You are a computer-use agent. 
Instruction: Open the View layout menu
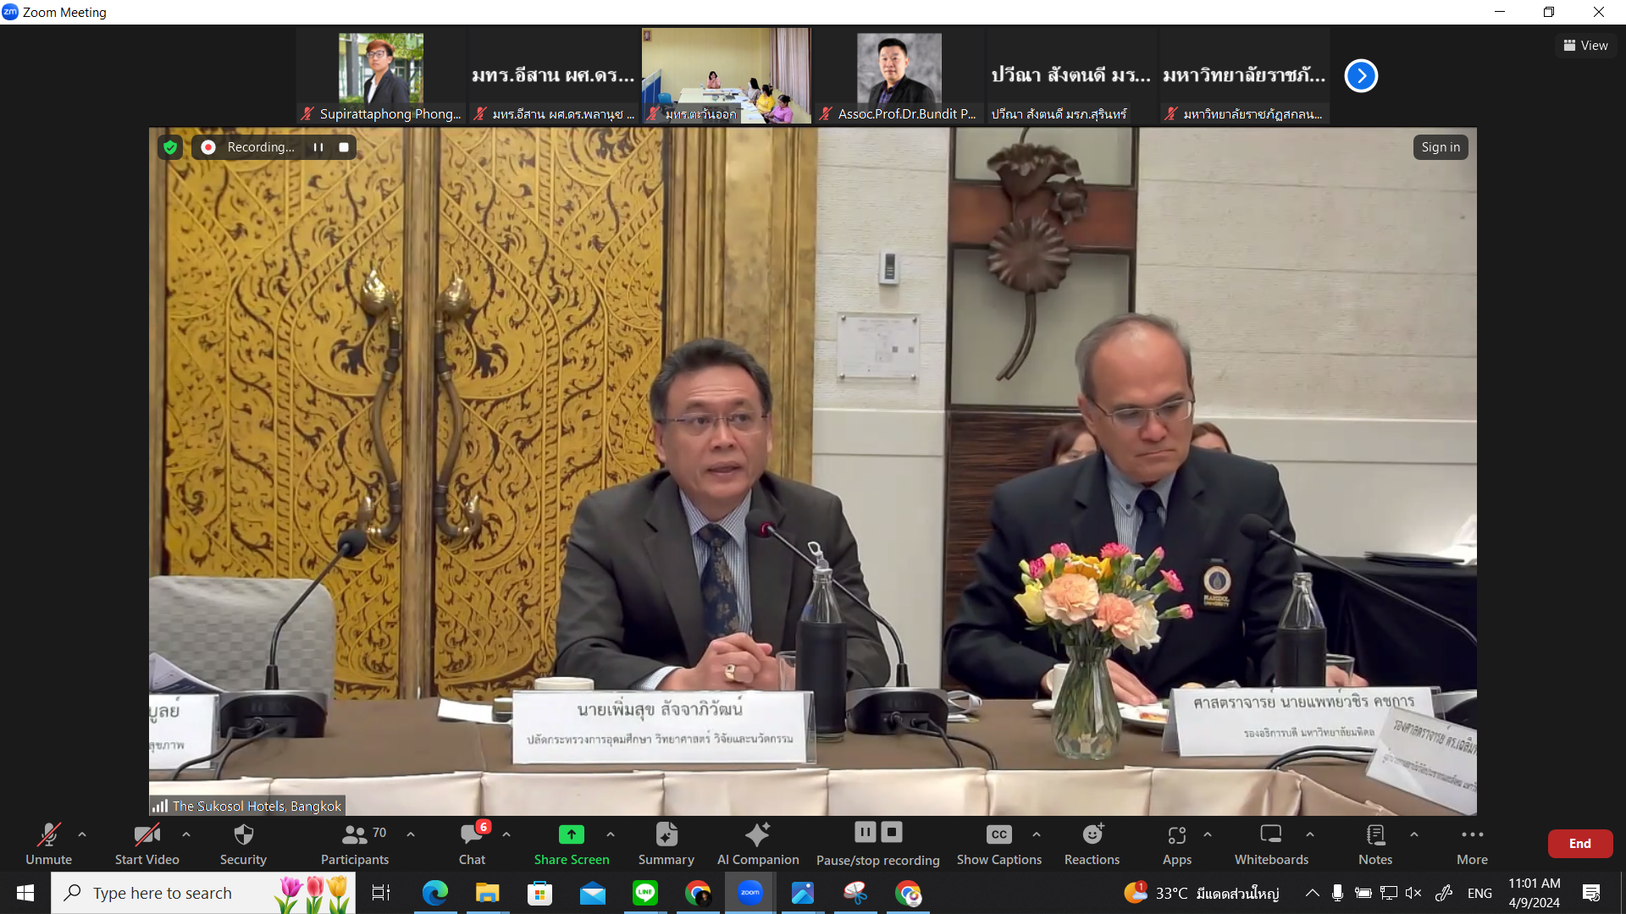click(x=1585, y=46)
